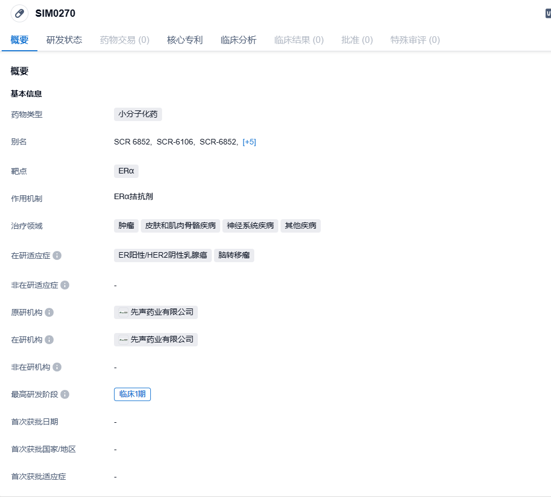Viewport: 551px width, 497px height.
Task: Go to the 临床分析 tab
Action: pos(239,40)
